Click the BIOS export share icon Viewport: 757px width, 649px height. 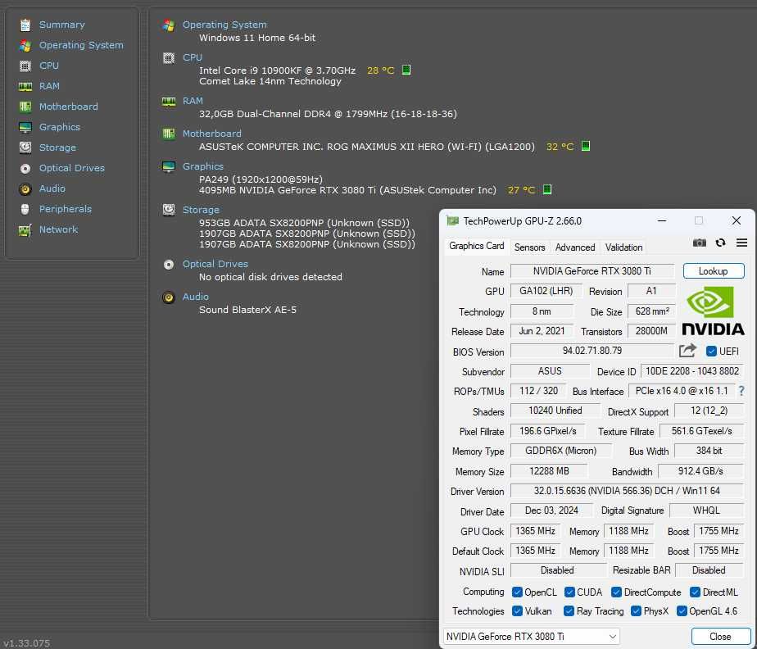click(x=687, y=351)
